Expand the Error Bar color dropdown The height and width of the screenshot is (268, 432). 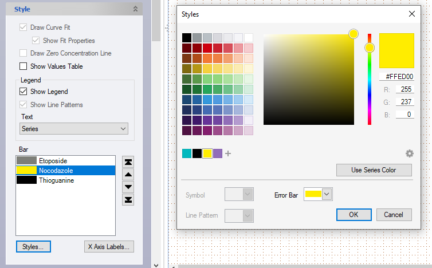[327, 195]
